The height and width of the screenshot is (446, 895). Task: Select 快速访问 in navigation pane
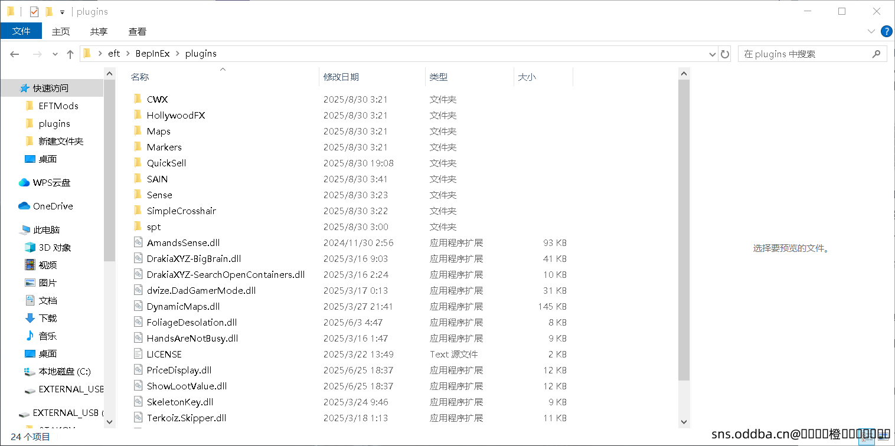52,88
